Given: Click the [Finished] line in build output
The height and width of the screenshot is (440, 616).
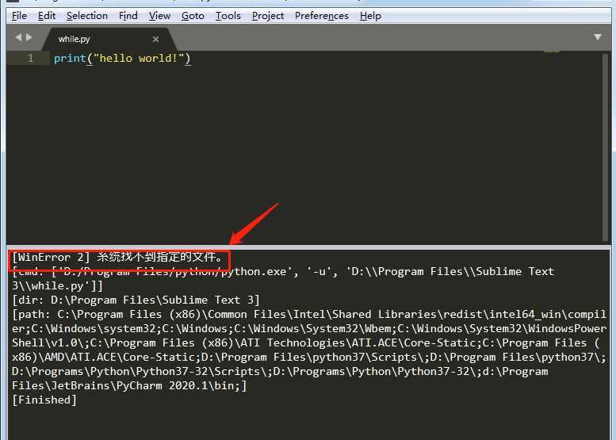Looking at the screenshot, I should point(44,400).
